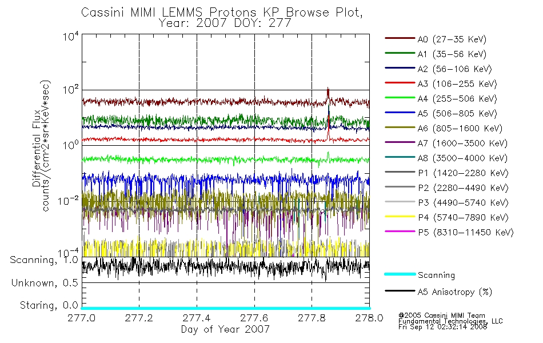Click the A1 (35-56 KeV) legend label
The width and height of the screenshot is (543, 343).
(452, 54)
